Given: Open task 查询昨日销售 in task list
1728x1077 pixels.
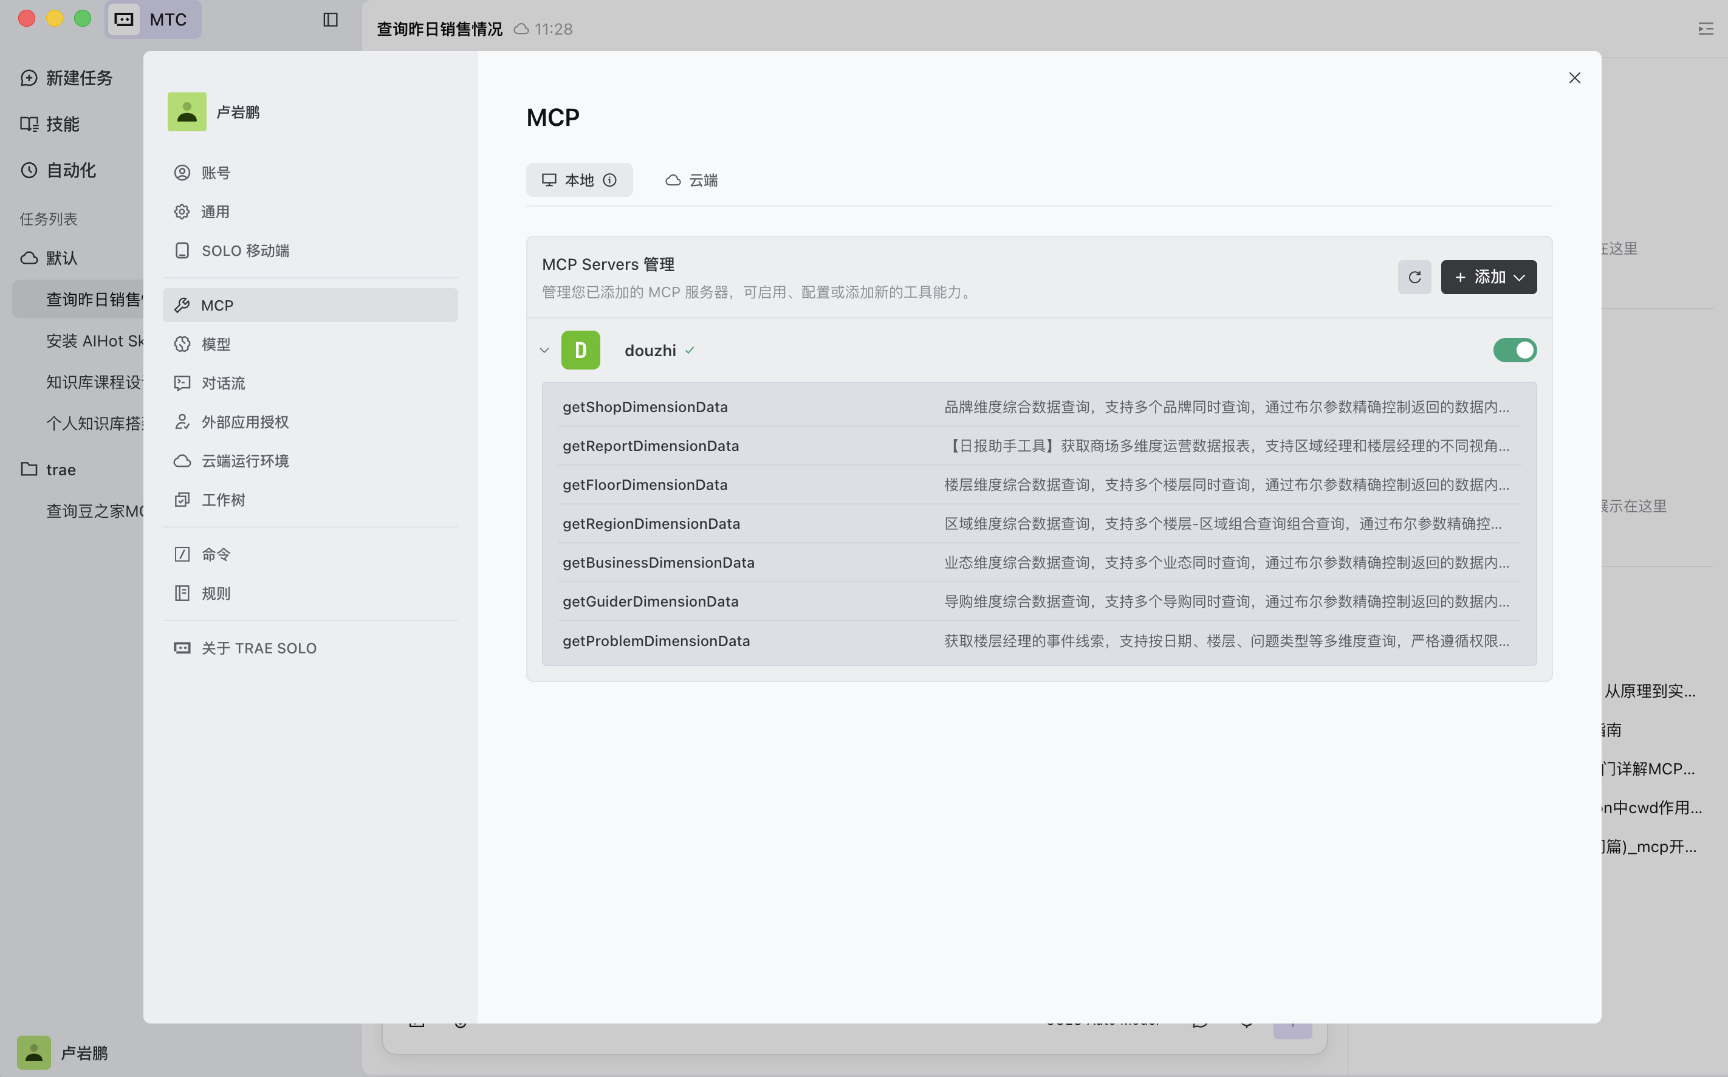Looking at the screenshot, I should [x=78, y=299].
